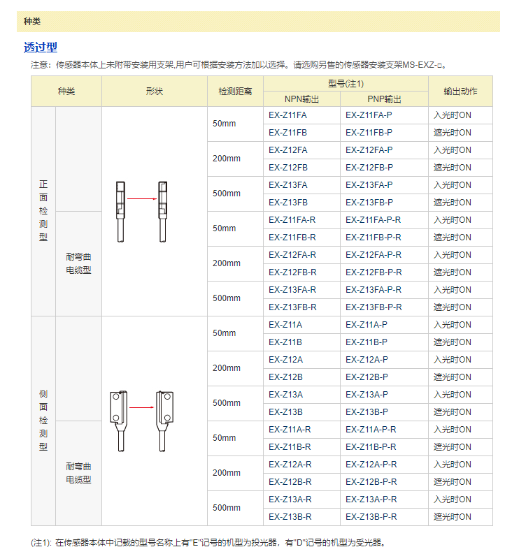Image resolution: width=505 pixels, height=554 pixels.
Task: Select the NPN输出 sub-header
Action: [302, 99]
